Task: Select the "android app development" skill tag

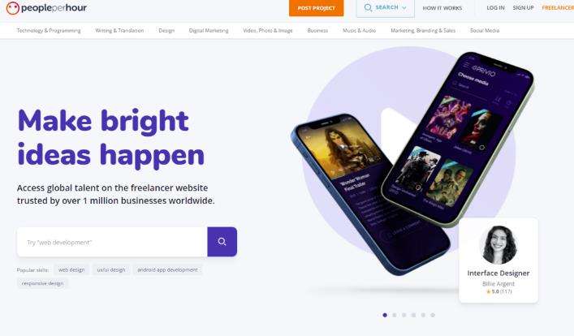Action: click(167, 269)
